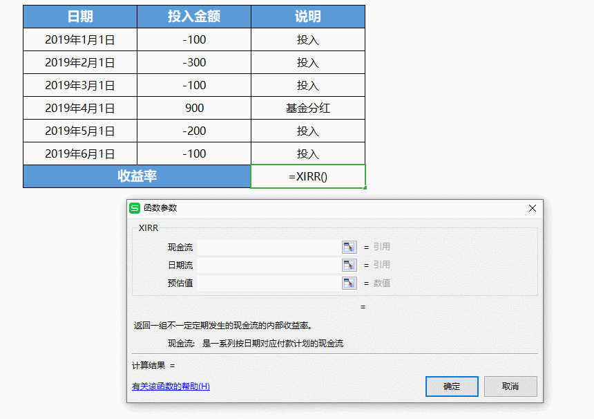Select the 2019年4月1日 date cell
The width and height of the screenshot is (594, 419).
point(80,108)
